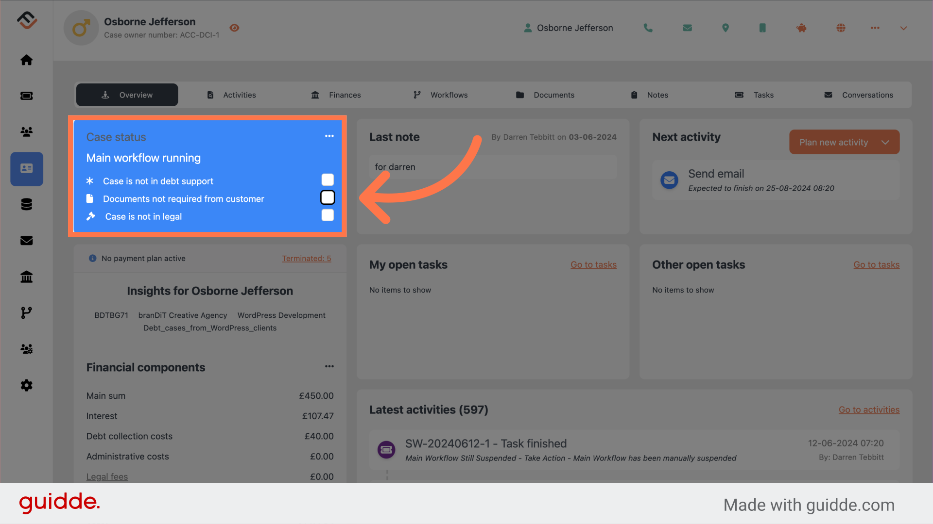The height and width of the screenshot is (524, 933).
Task: Open the SW-20240612-1 Task finished activity
Action: click(x=634, y=450)
